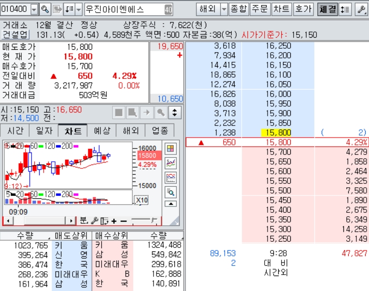Collapse chart tools with the up-triangle button
369x291 pixels.
click(170, 204)
